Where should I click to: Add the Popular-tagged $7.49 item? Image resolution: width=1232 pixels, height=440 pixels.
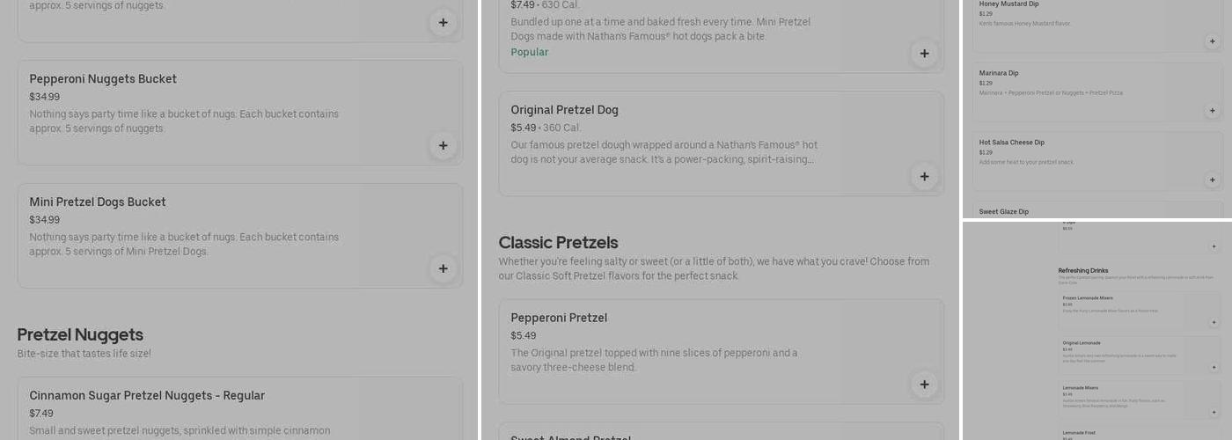924,54
